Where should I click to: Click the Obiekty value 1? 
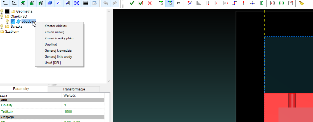tap(65, 105)
